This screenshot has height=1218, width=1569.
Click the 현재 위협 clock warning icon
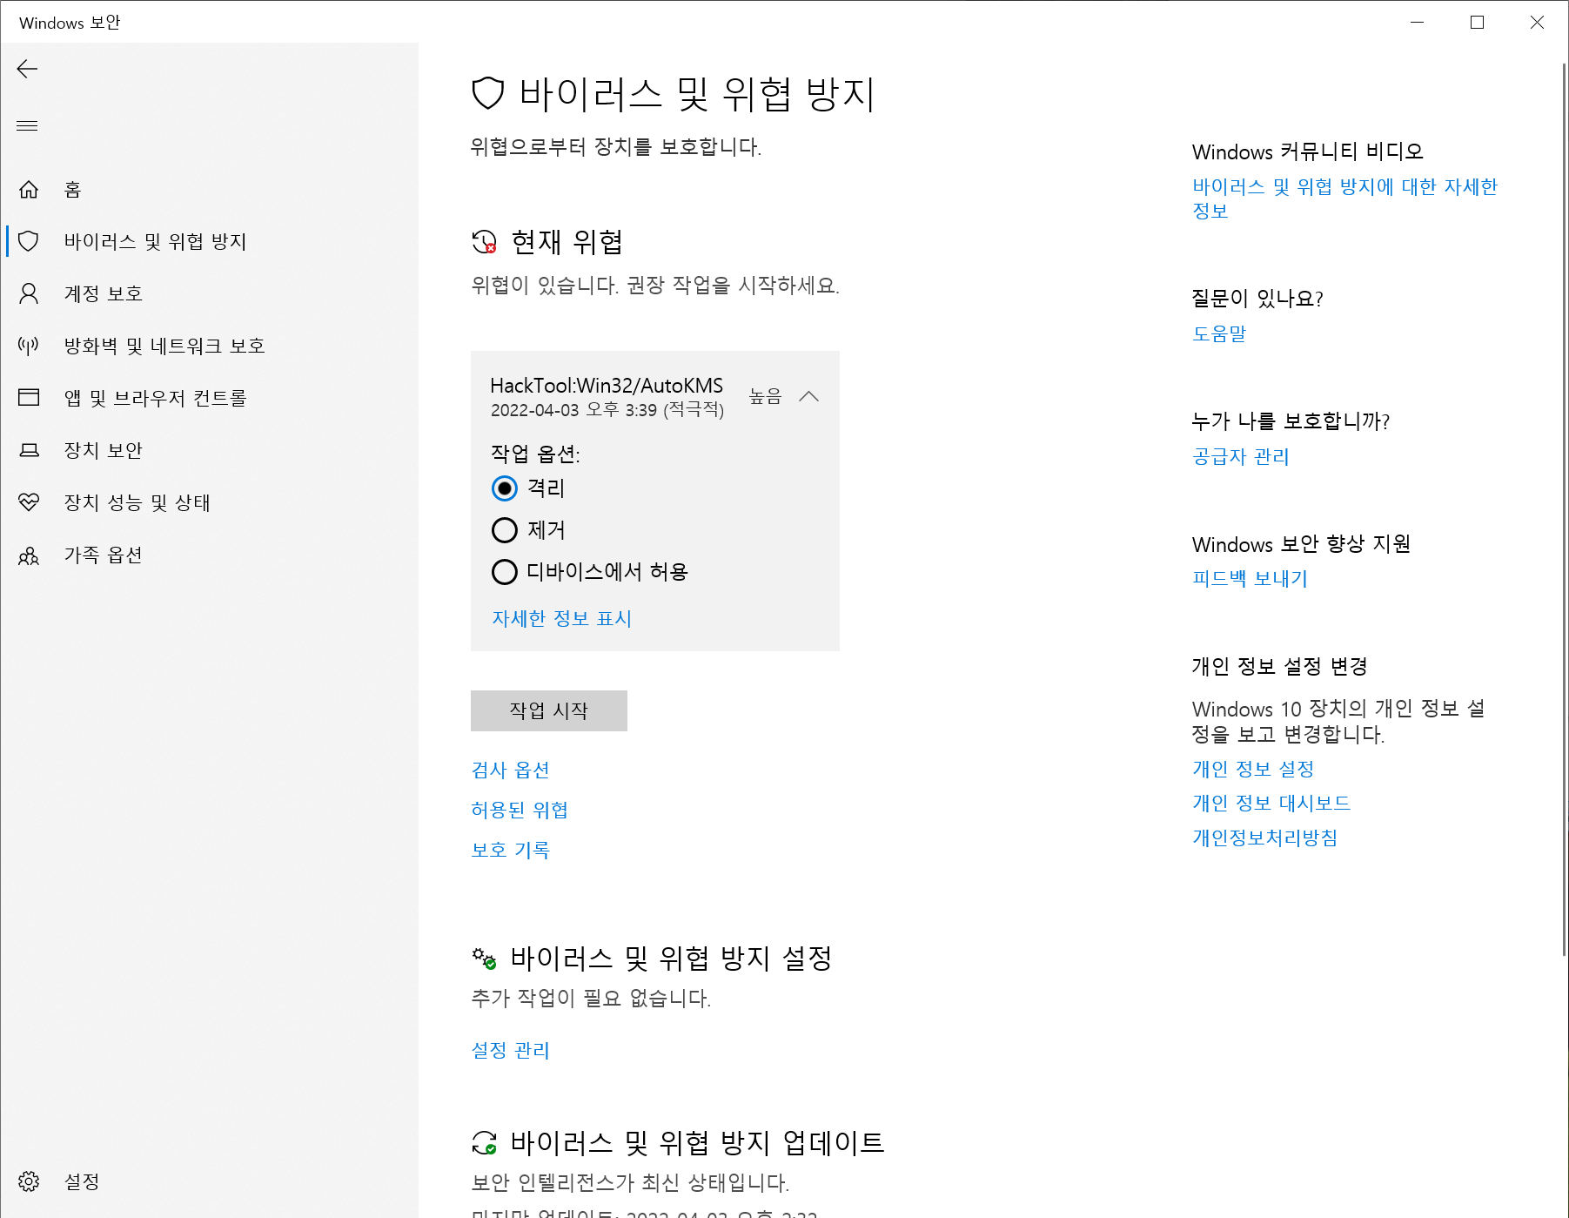click(484, 242)
